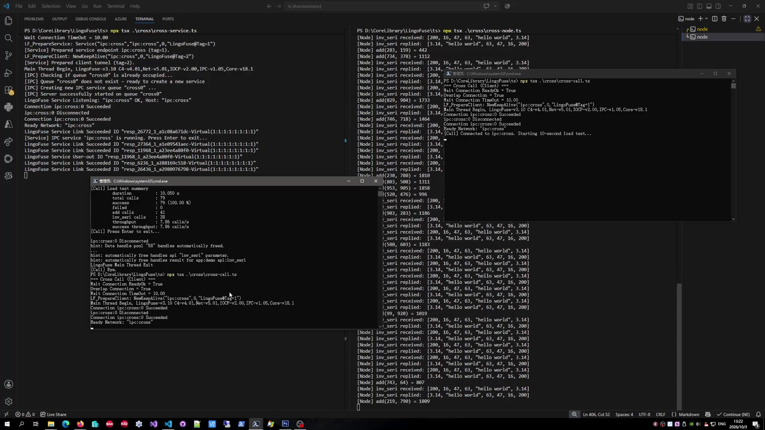Switch to the PROBLEMS panel tab
This screenshot has height=430, width=765.
(x=34, y=19)
